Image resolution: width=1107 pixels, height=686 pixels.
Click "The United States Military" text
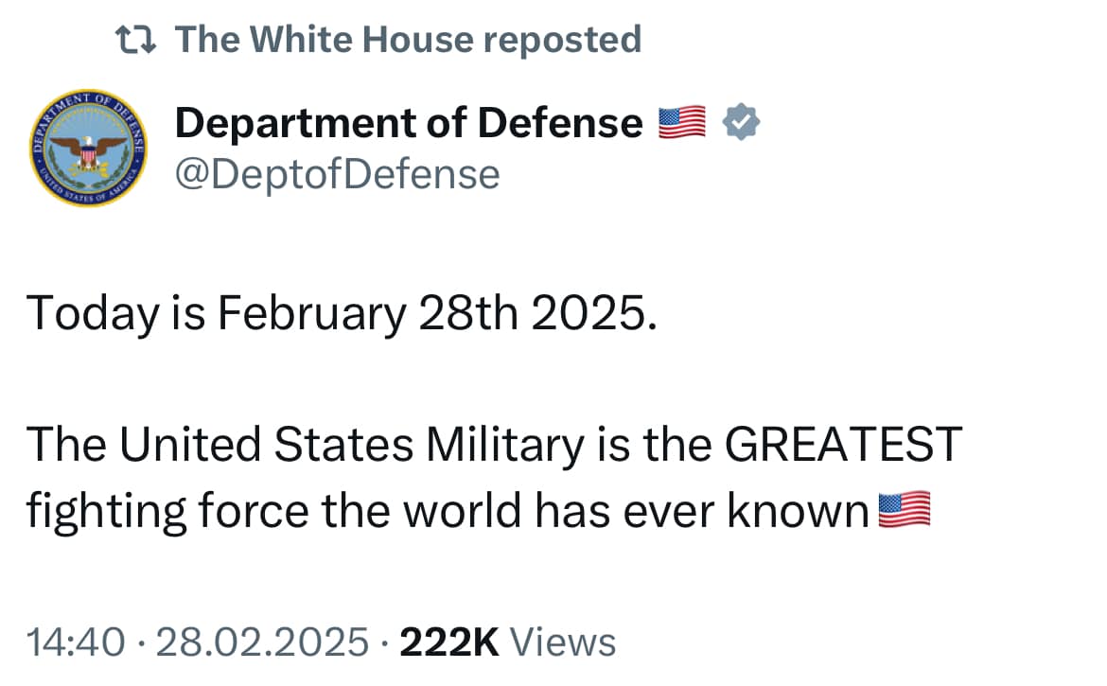click(304, 445)
